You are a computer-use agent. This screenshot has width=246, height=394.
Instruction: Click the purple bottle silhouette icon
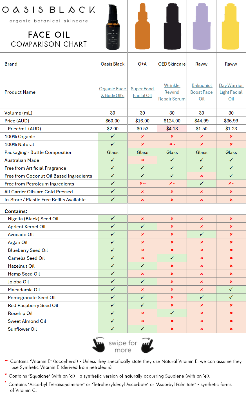(202, 27)
